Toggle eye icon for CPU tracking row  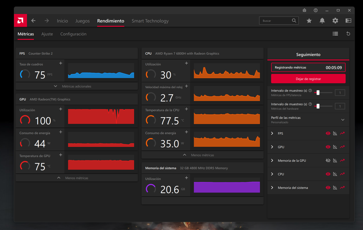point(328,174)
